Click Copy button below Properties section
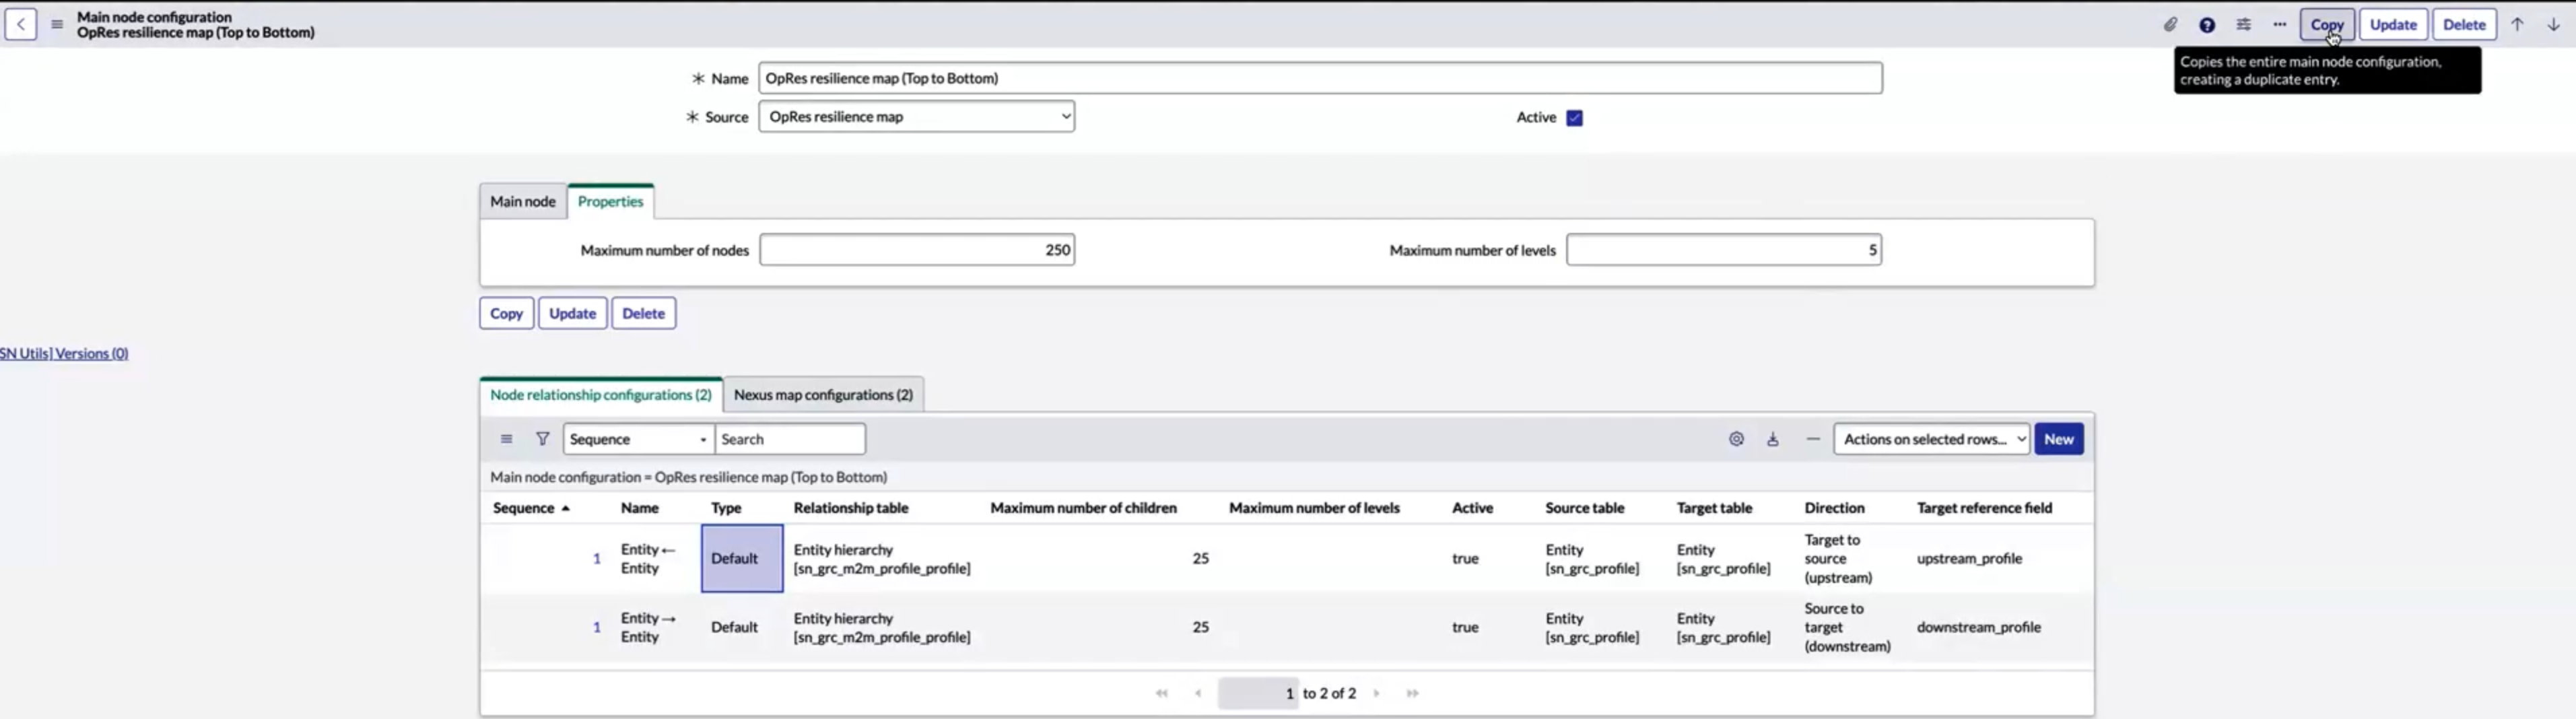Image resolution: width=2576 pixels, height=719 pixels. coord(506,313)
